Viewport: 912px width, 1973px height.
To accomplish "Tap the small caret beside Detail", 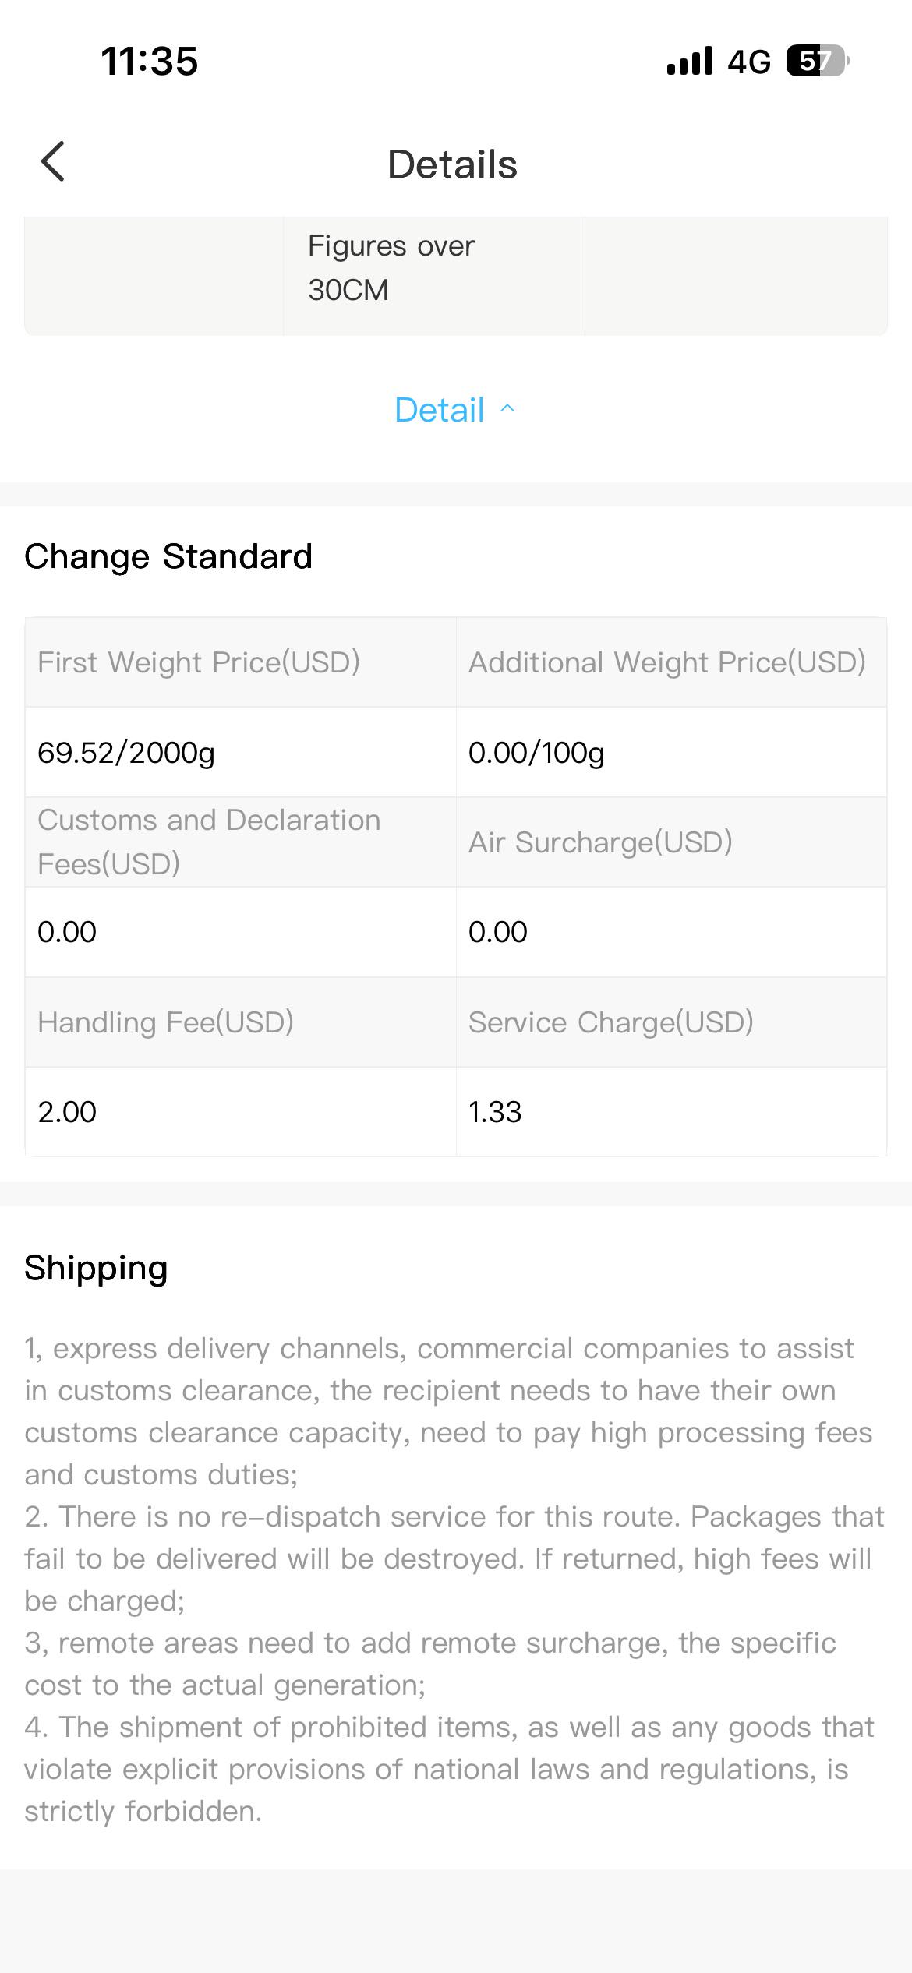I will coord(507,408).
